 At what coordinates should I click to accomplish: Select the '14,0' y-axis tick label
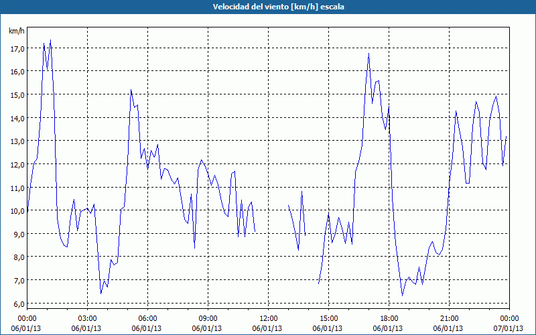coord(17,119)
